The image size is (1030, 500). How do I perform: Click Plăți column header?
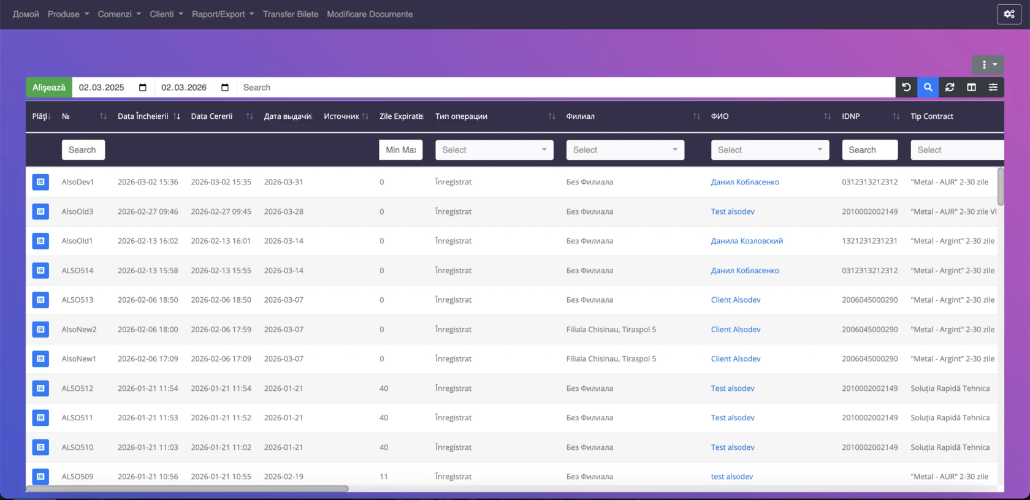[40, 116]
